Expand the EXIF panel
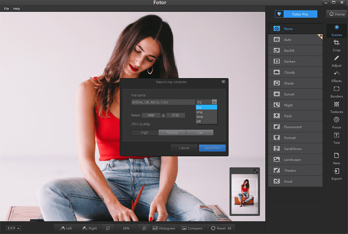The width and height of the screenshot is (348, 234). tap(13, 228)
